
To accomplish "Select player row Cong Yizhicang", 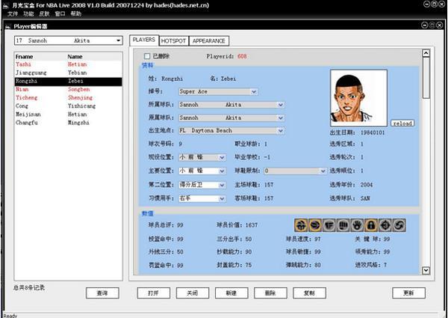I will pos(68,106).
